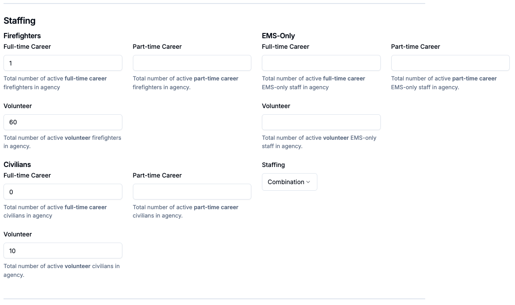Click the volunteer EMS-only staff help text
Image resolution: width=515 pixels, height=305 pixels.
click(x=319, y=142)
